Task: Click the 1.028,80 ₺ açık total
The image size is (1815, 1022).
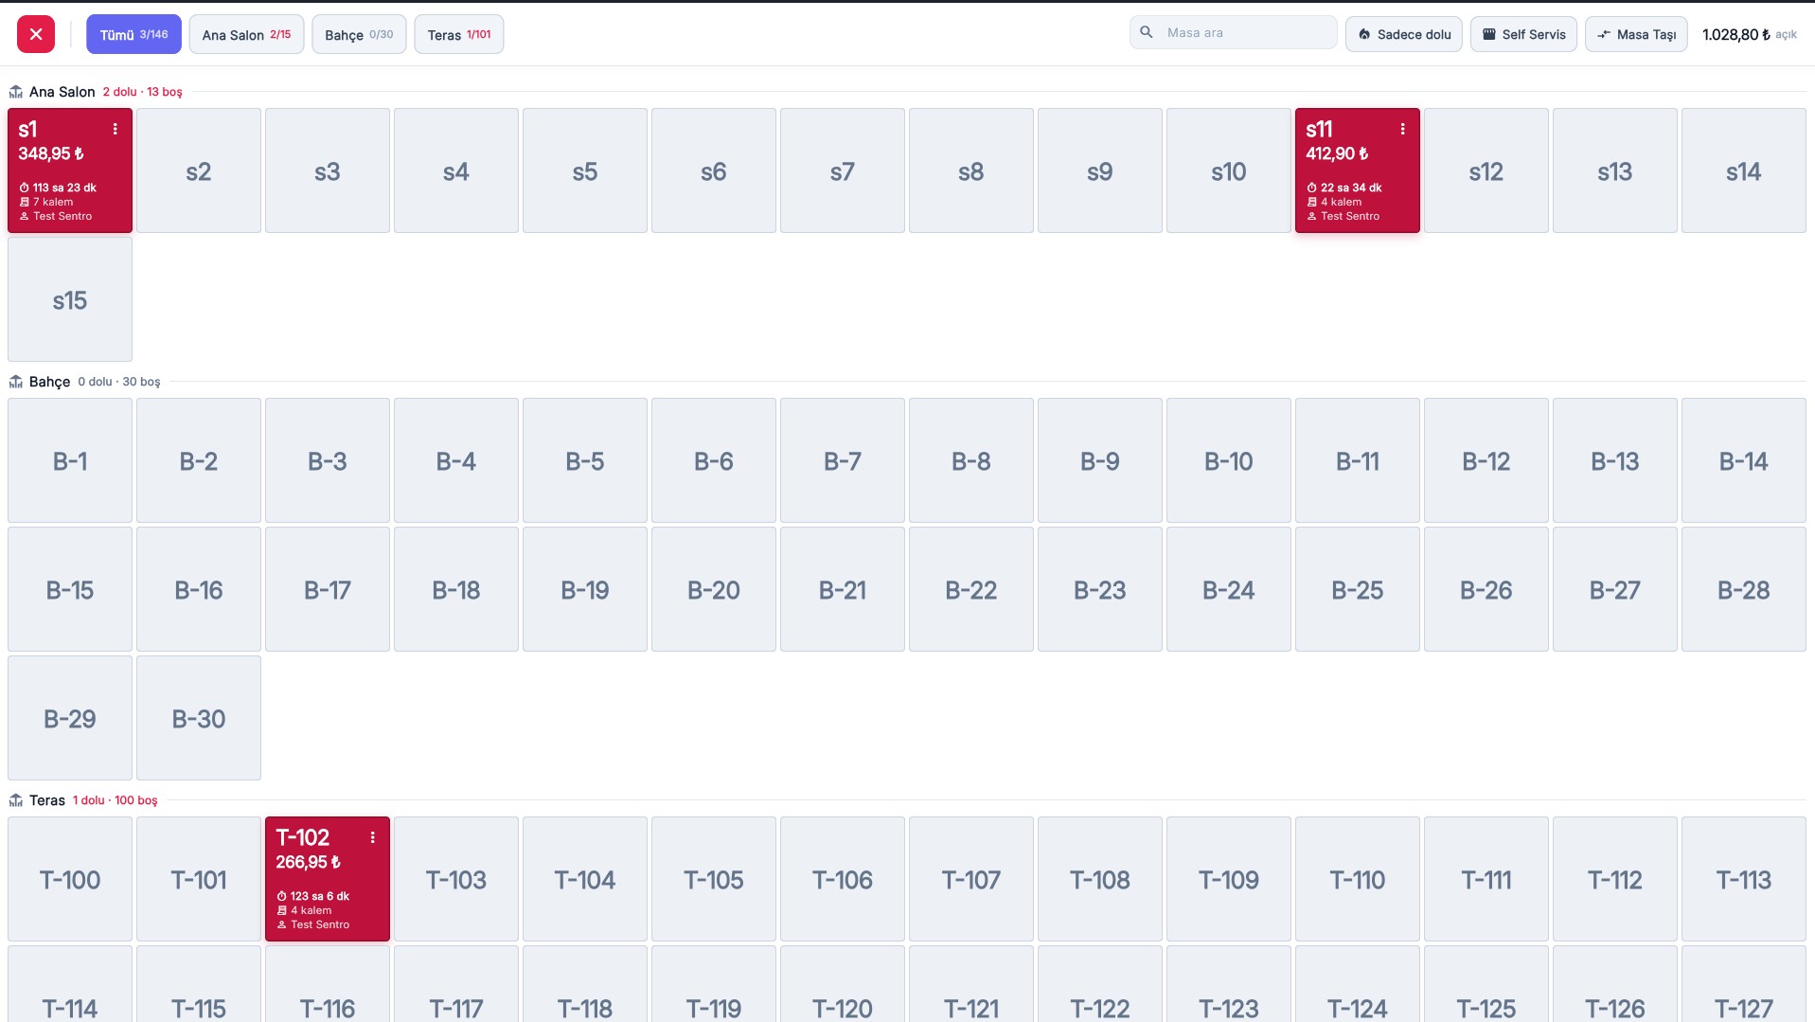Action: [x=1750, y=34]
